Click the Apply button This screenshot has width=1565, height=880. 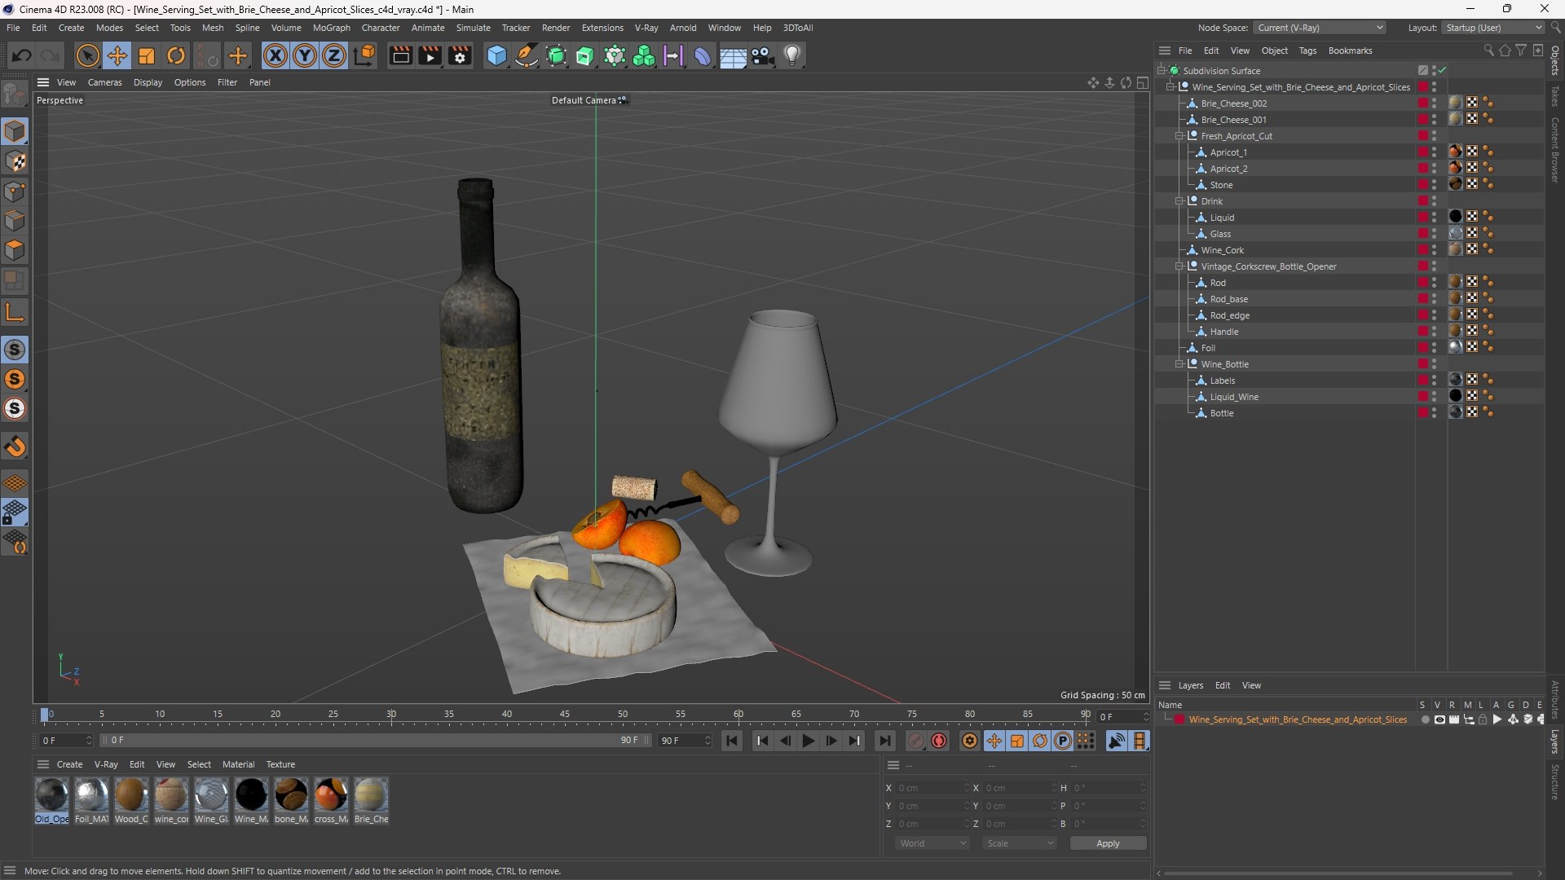click(x=1108, y=843)
